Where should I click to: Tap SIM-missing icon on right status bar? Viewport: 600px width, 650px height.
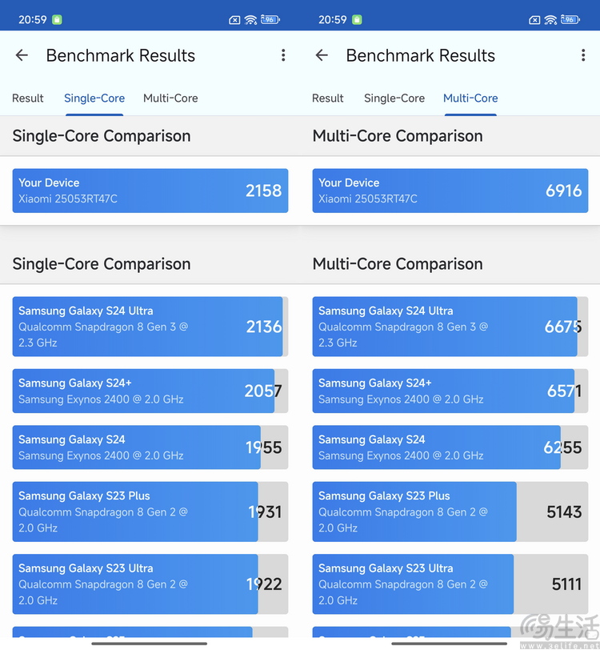(x=534, y=20)
